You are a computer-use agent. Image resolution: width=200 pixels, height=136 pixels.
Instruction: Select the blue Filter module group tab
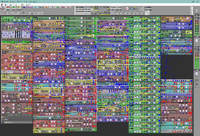[x=24, y=7]
